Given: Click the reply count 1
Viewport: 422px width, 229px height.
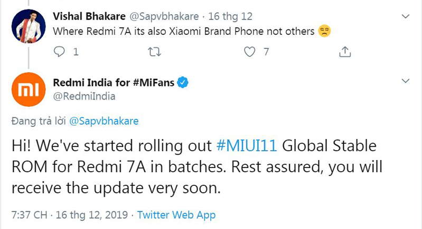Looking at the screenshot, I should 76,52.
